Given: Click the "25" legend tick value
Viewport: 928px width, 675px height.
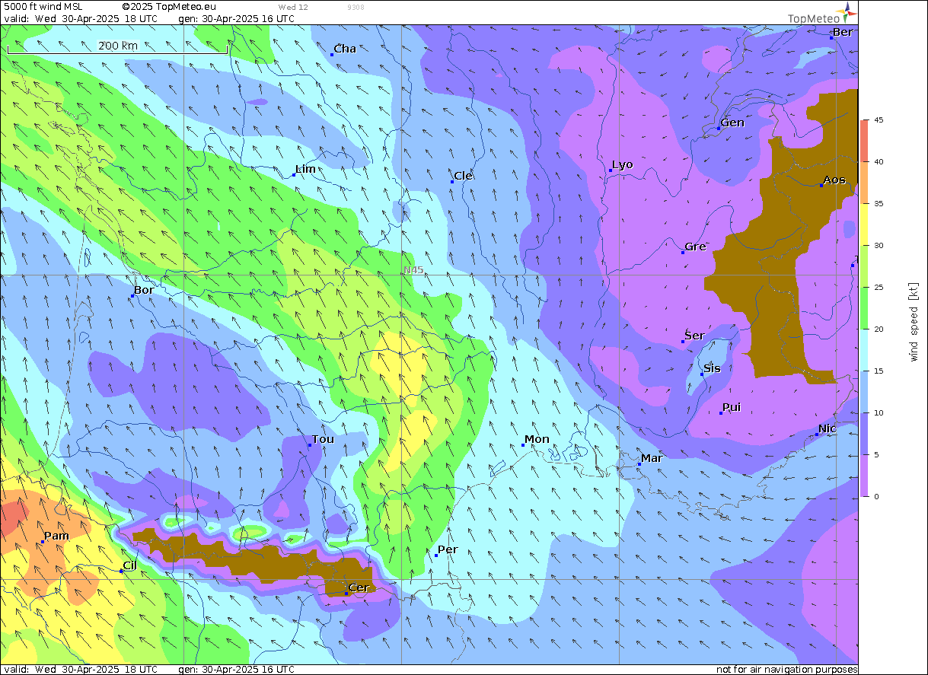Looking at the screenshot, I should coord(879,288).
